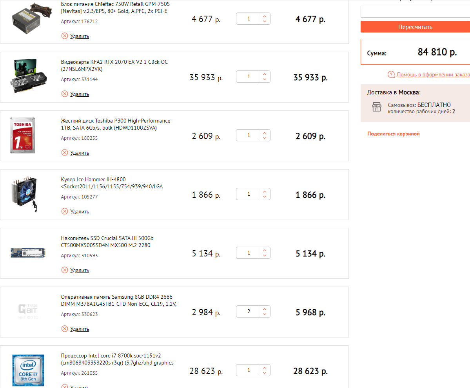Click the delete icon for the Chieftec power supply
Screen dimensions: 470x388
tap(65, 36)
